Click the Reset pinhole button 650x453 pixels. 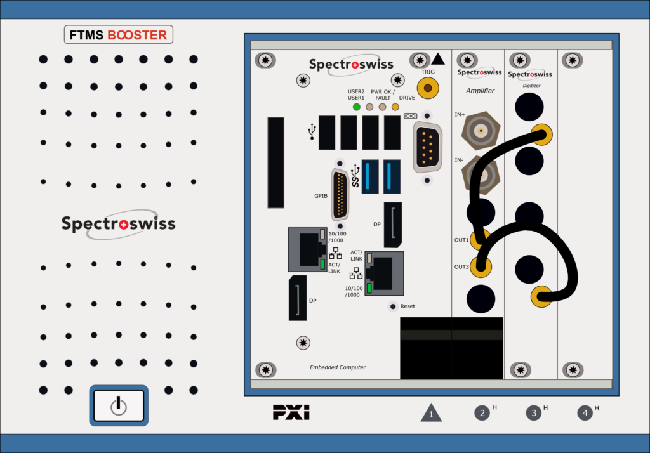click(x=392, y=306)
